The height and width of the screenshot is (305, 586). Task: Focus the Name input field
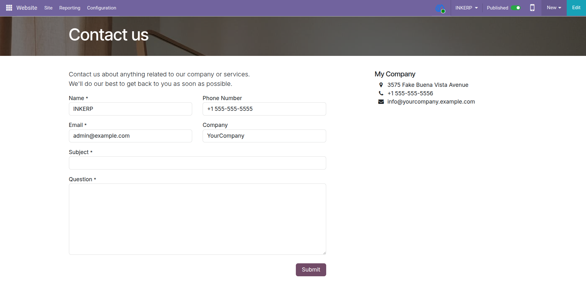[x=131, y=109]
